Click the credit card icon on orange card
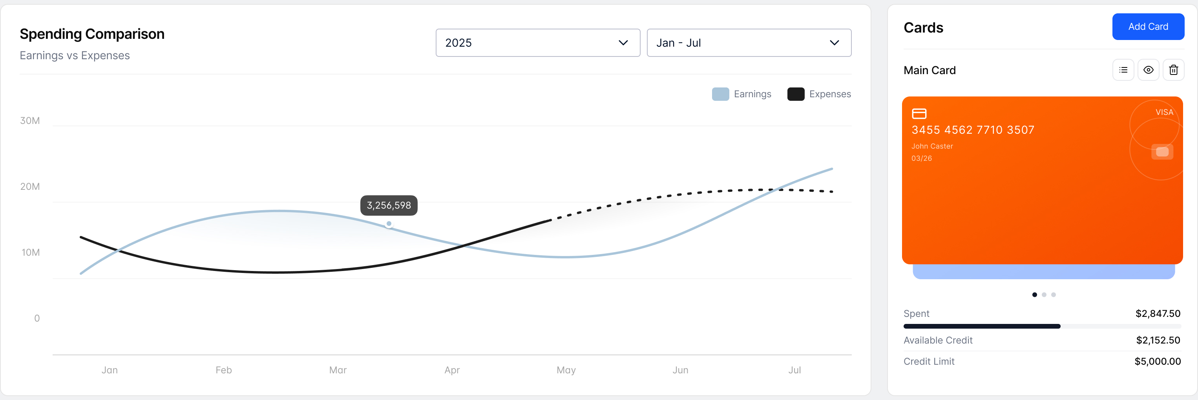The width and height of the screenshot is (1198, 400). click(919, 113)
